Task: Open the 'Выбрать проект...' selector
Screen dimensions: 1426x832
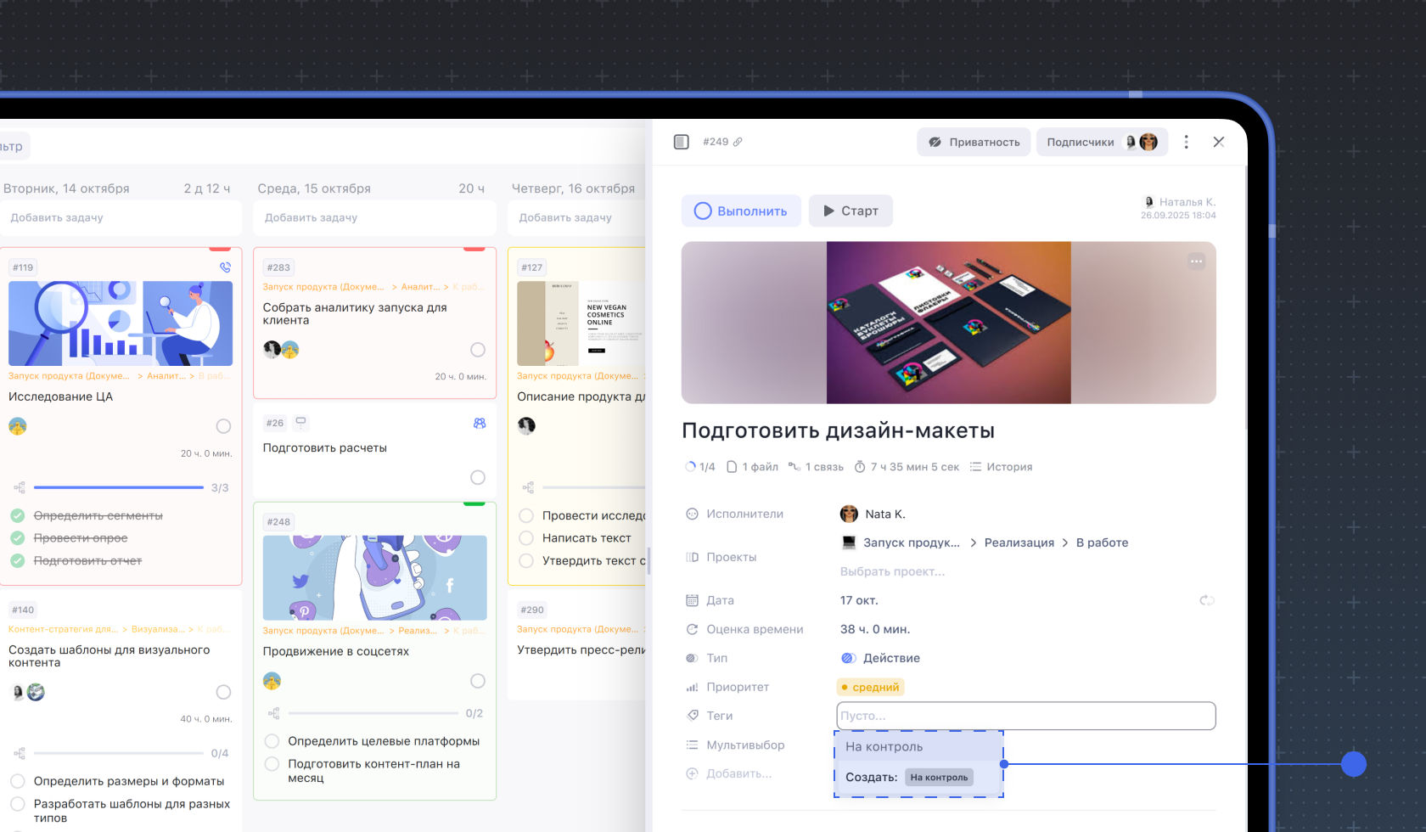Action: pyautogui.click(x=892, y=571)
